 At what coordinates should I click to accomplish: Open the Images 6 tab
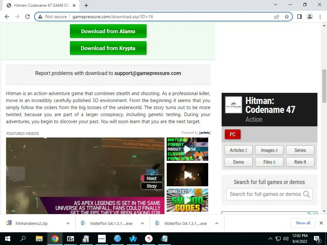coord(269,150)
